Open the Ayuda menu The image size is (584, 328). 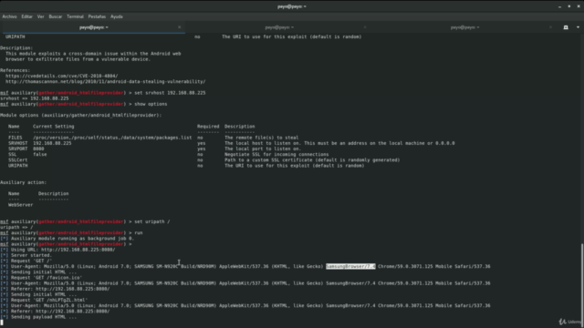[x=117, y=16]
